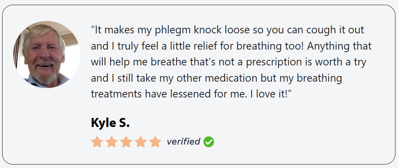Select the second rating star
Image resolution: width=398 pixels, height=168 pixels.
[112, 141]
